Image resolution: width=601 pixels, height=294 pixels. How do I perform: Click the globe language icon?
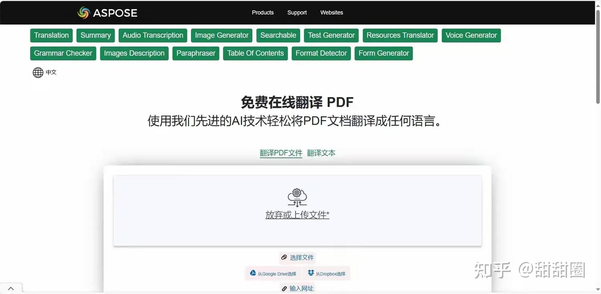(38, 73)
